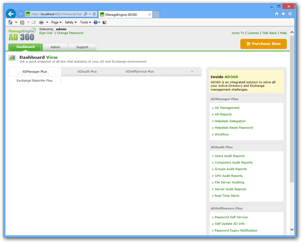Click the page scrollbar down arrow
The width and height of the screenshot is (302, 243).
click(x=292, y=229)
